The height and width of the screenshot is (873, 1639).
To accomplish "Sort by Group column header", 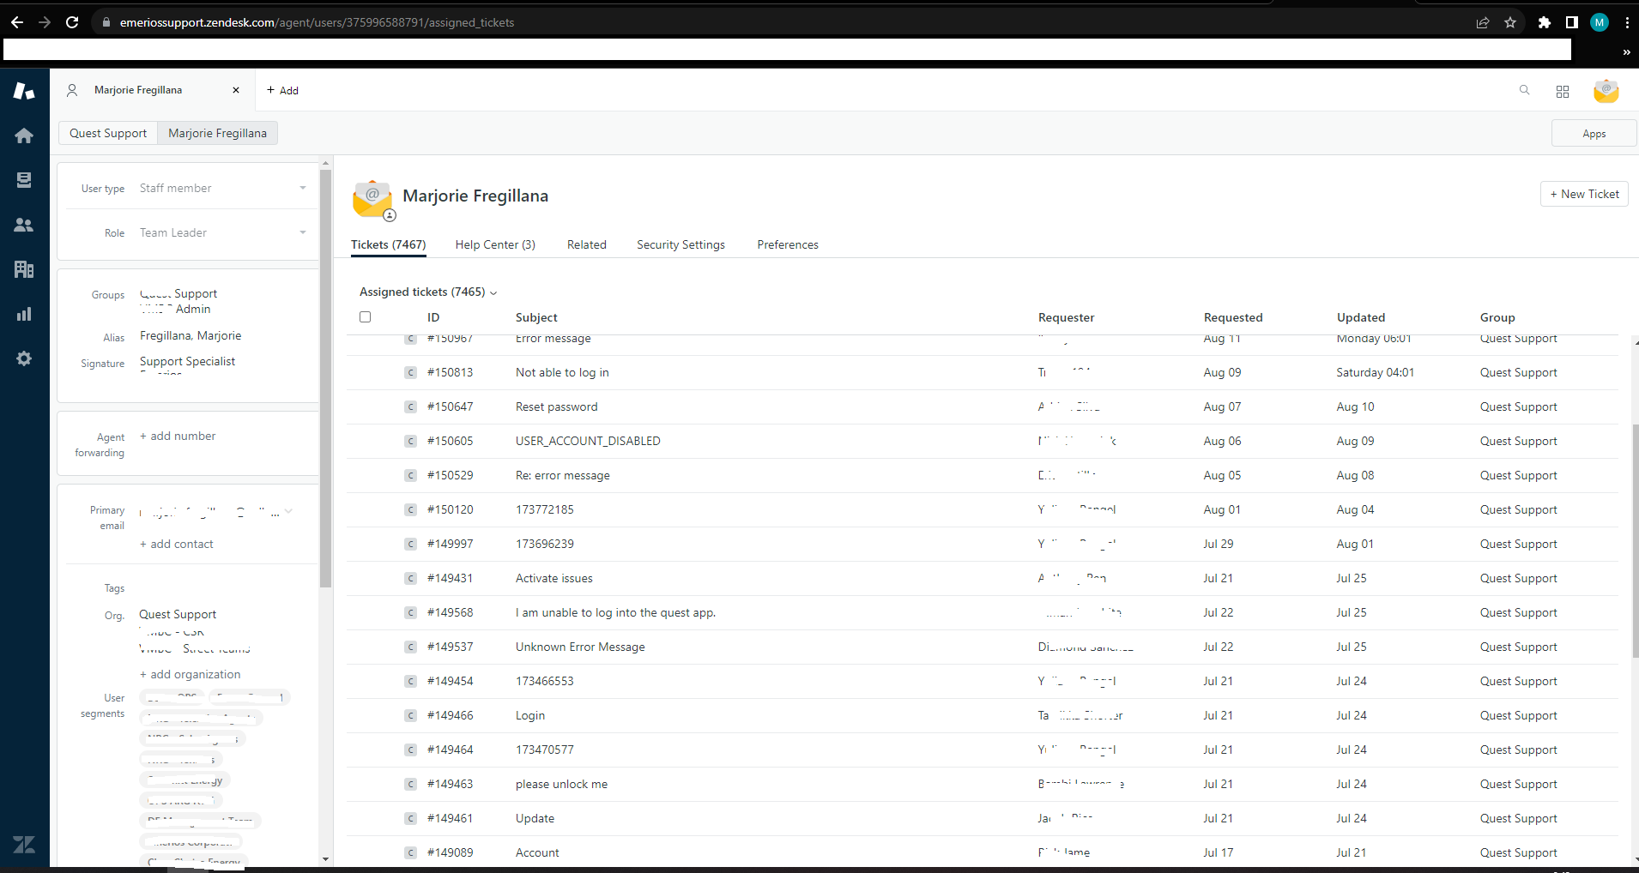I will tap(1497, 317).
